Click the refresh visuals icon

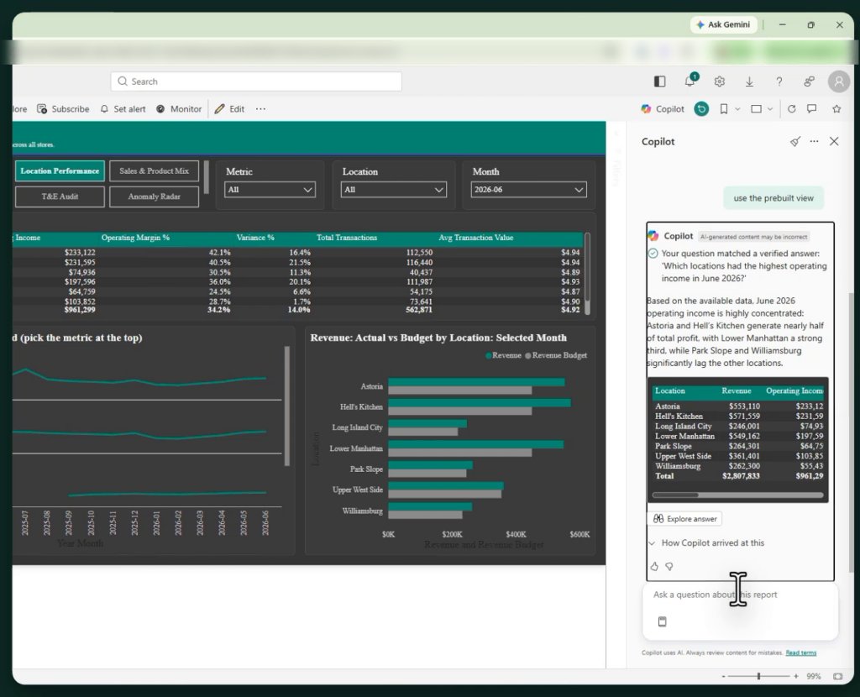pyautogui.click(x=791, y=109)
